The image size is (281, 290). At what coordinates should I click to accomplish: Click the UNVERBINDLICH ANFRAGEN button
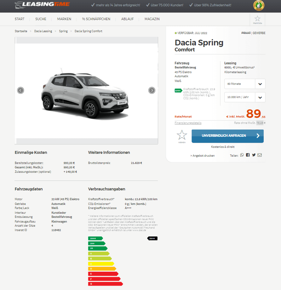coord(227,136)
